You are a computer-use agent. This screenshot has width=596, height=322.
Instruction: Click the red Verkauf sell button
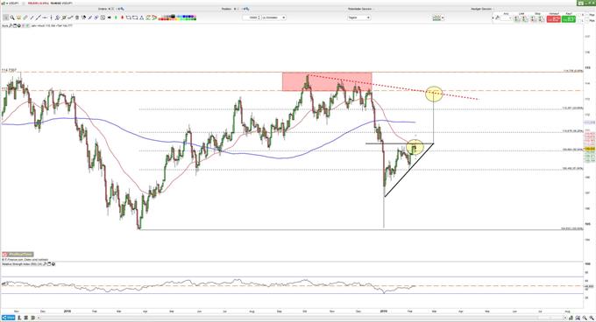pos(553,18)
